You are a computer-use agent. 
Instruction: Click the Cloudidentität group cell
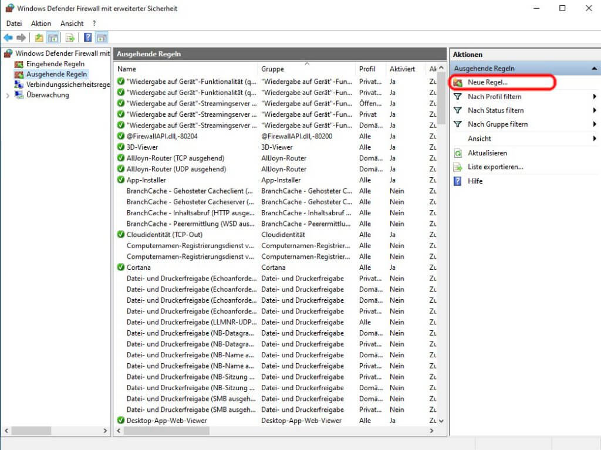pos(283,235)
